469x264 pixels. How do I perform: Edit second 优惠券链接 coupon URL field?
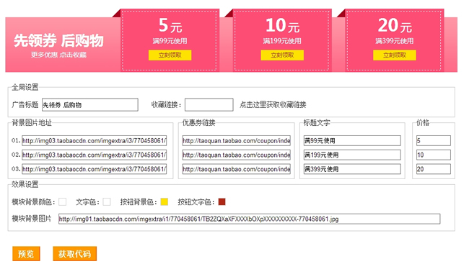coord(236,155)
